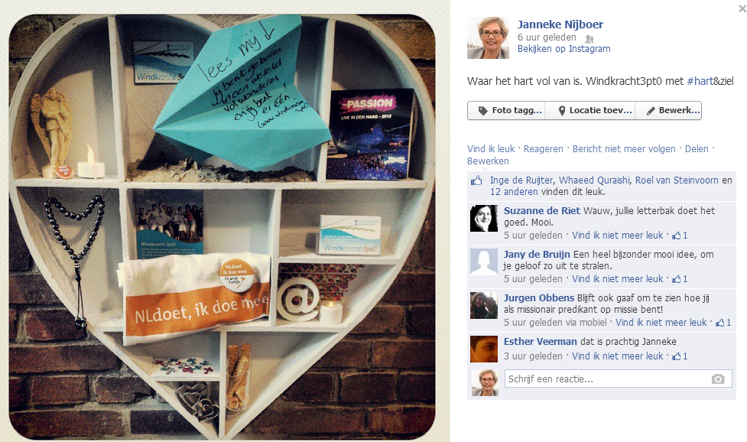Click the tag icon on Foto tagg button
Image resolution: width=747 pixels, height=442 pixels.
click(482, 110)
